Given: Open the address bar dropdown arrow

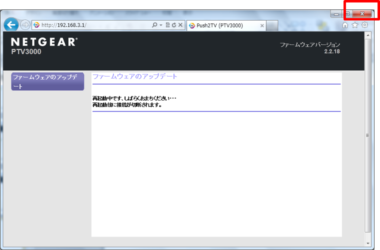Looking at the screenshot, I should [161, 25].
